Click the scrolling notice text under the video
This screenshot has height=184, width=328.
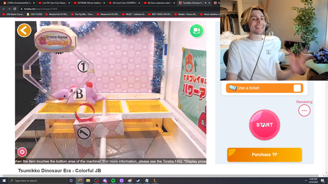(111, 162)
